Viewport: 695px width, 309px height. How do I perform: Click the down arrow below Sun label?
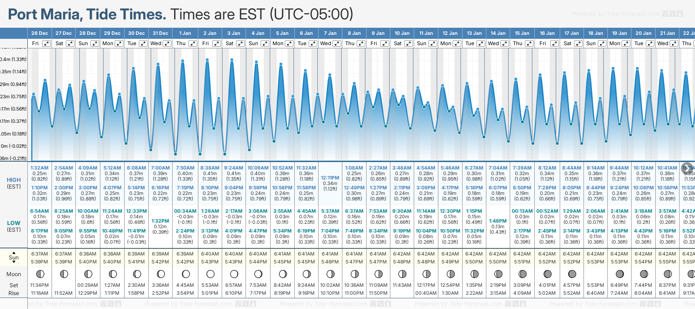14,262
